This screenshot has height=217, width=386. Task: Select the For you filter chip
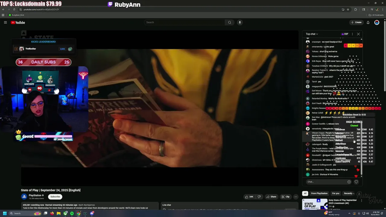(336, 193)
